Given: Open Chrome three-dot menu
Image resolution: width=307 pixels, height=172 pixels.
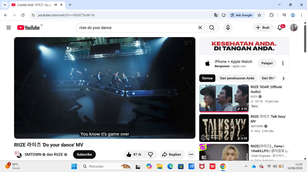Looking at the screenshot, I should [302, 15].
